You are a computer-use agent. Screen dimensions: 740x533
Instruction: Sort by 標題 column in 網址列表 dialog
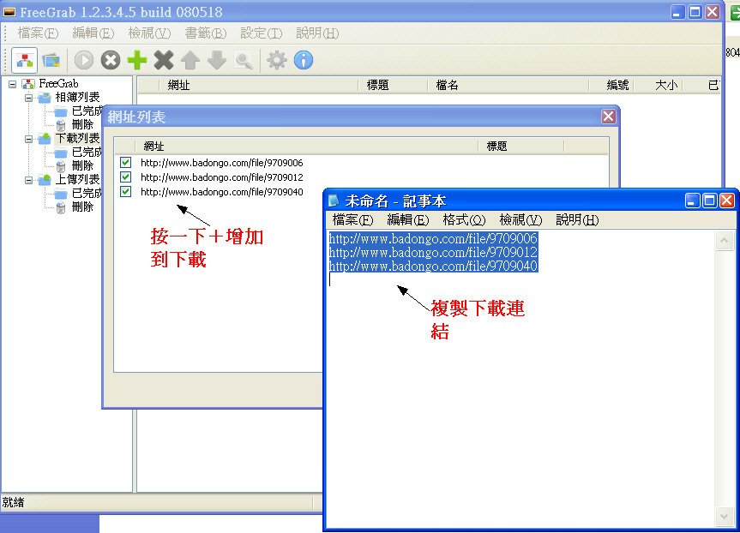tap(521, 147)
